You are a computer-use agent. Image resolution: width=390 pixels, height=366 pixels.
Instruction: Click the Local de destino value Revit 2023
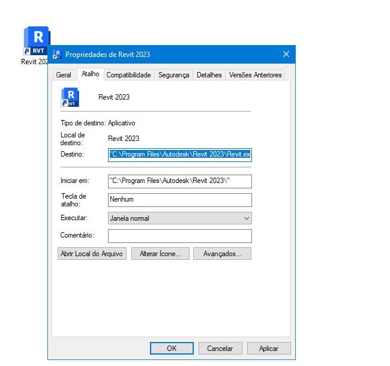[x=124, y=139]
